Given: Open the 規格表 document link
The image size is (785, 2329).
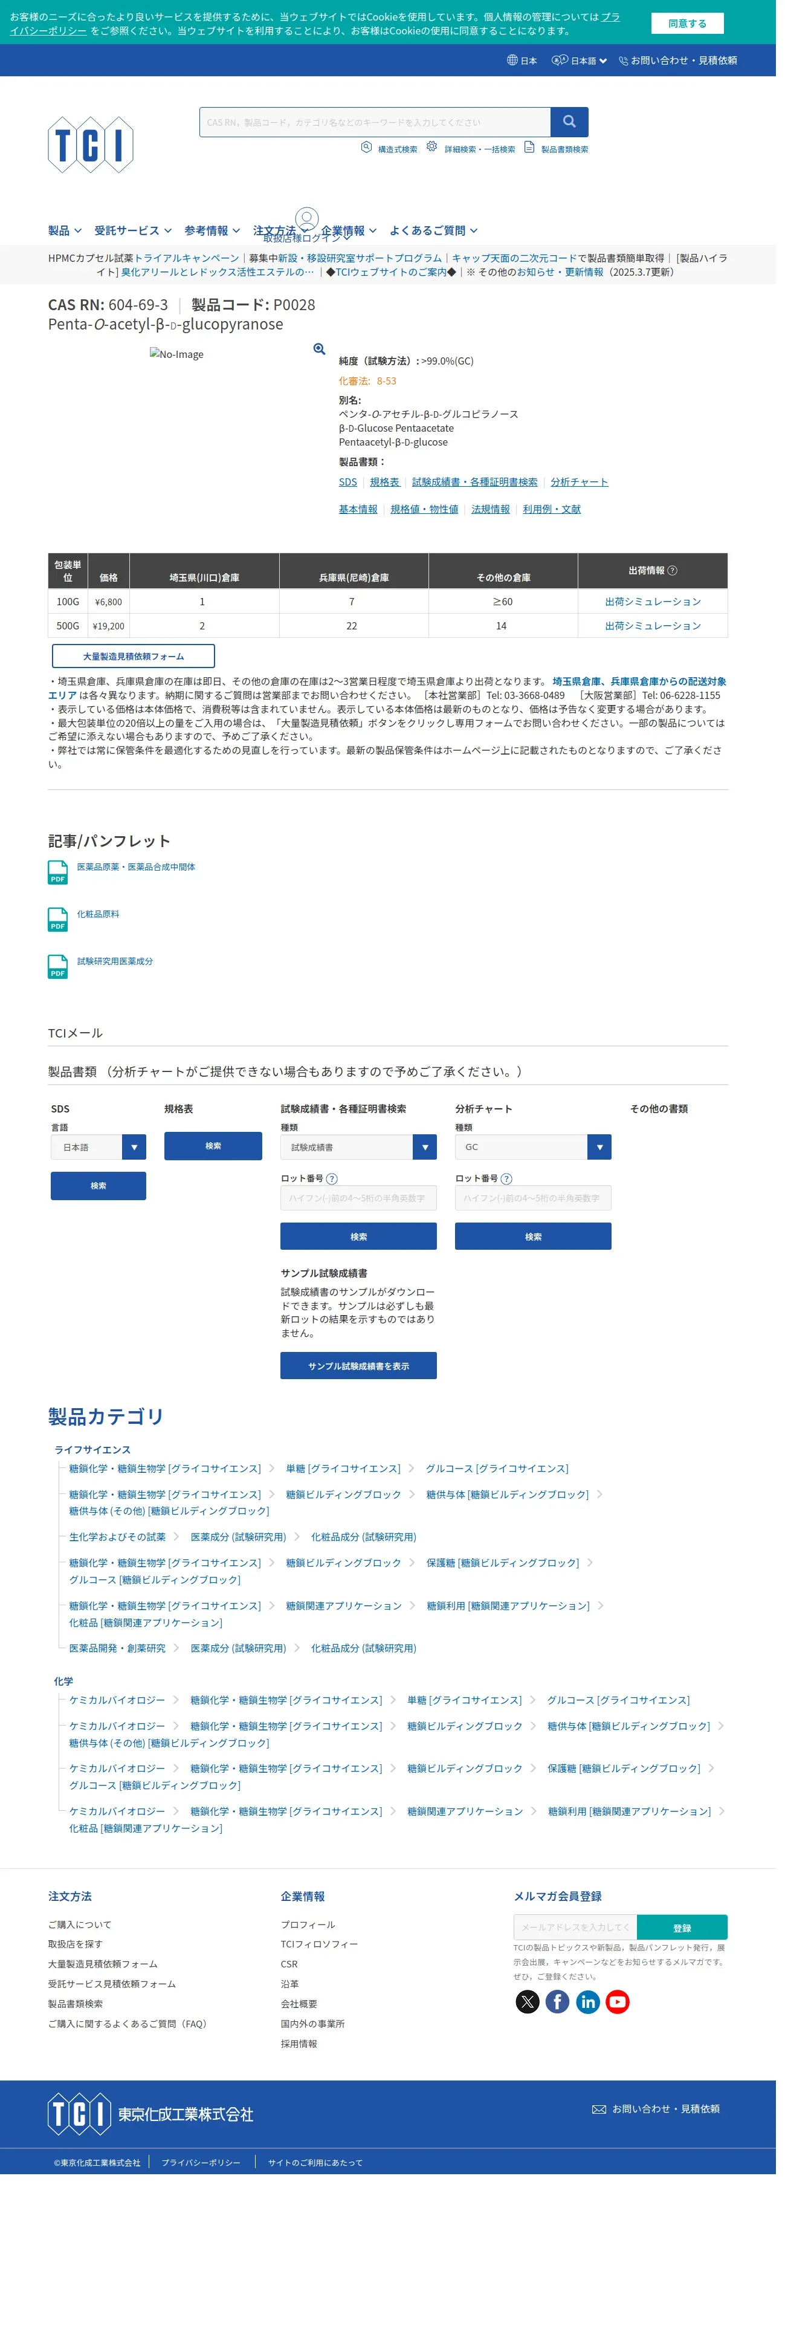Looking at the screenshot, I should tap(385, 482).
